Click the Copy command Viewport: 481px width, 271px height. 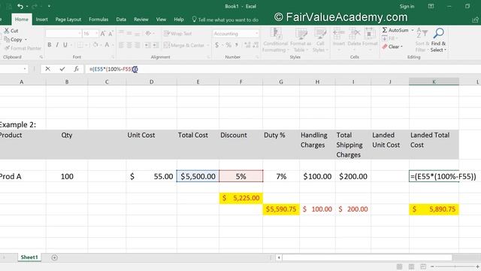tap(16, 40)
